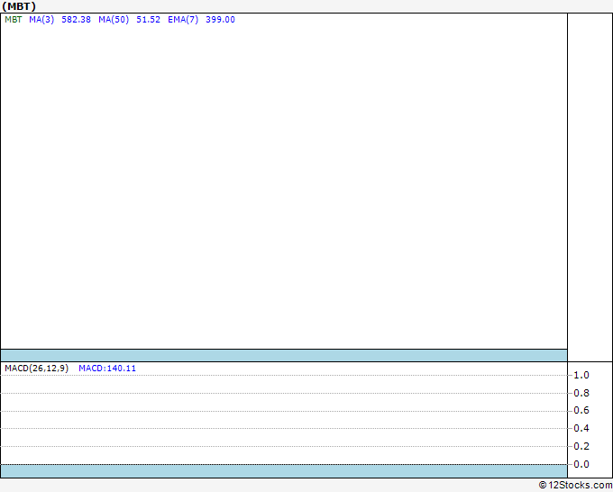Click the 0.8 axis label

tap(581, 393)
